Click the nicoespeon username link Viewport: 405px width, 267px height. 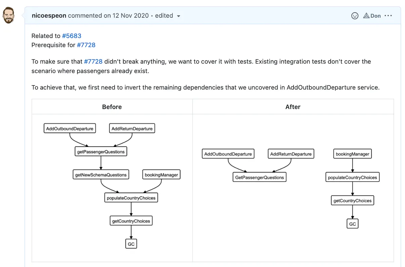[49, 16]
